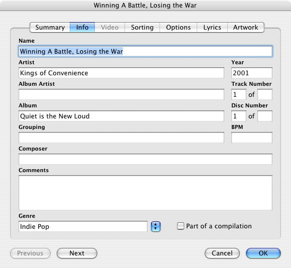Switch to the Artwork tab
Screen dimensions: 291x268
pyautogui.click(x=246, y=27)
